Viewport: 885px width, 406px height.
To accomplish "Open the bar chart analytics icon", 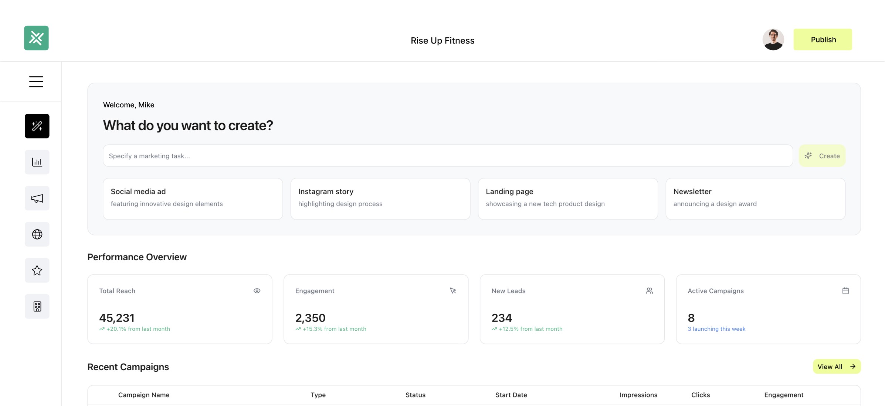I will tap(37, 162).
